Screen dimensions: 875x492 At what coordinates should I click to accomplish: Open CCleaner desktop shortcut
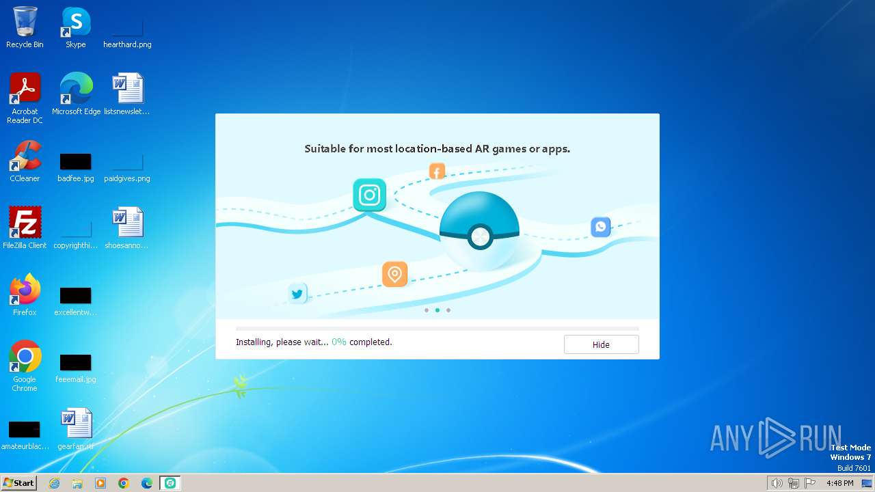point(25,161)
